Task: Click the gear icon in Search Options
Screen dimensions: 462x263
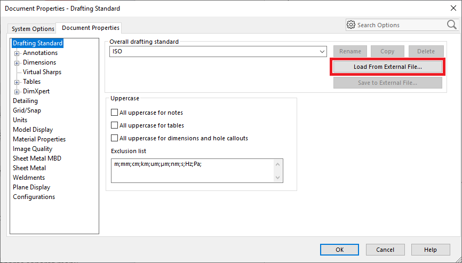Action: [x=351, y=25]
